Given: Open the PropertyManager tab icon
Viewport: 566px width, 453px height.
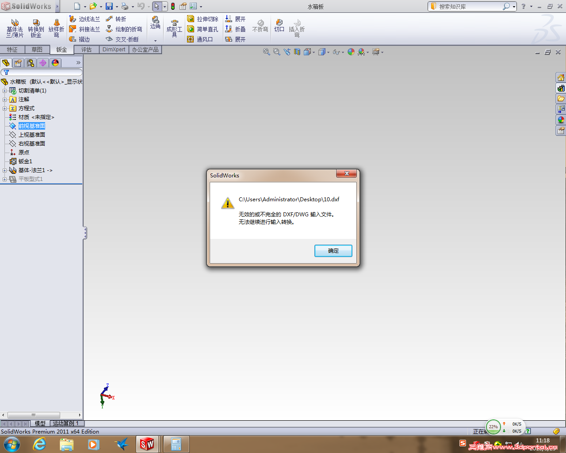Looking at the screenshot, I should coord(18,63).
